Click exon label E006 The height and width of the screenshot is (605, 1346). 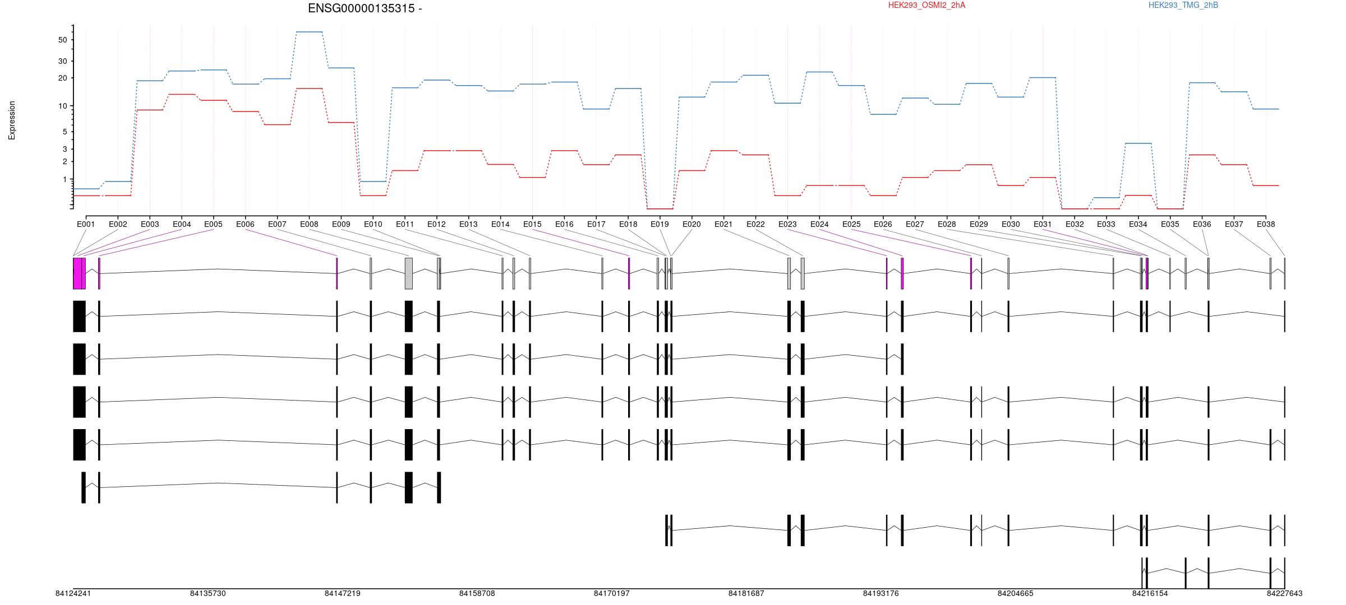click(x=245, y=224)
